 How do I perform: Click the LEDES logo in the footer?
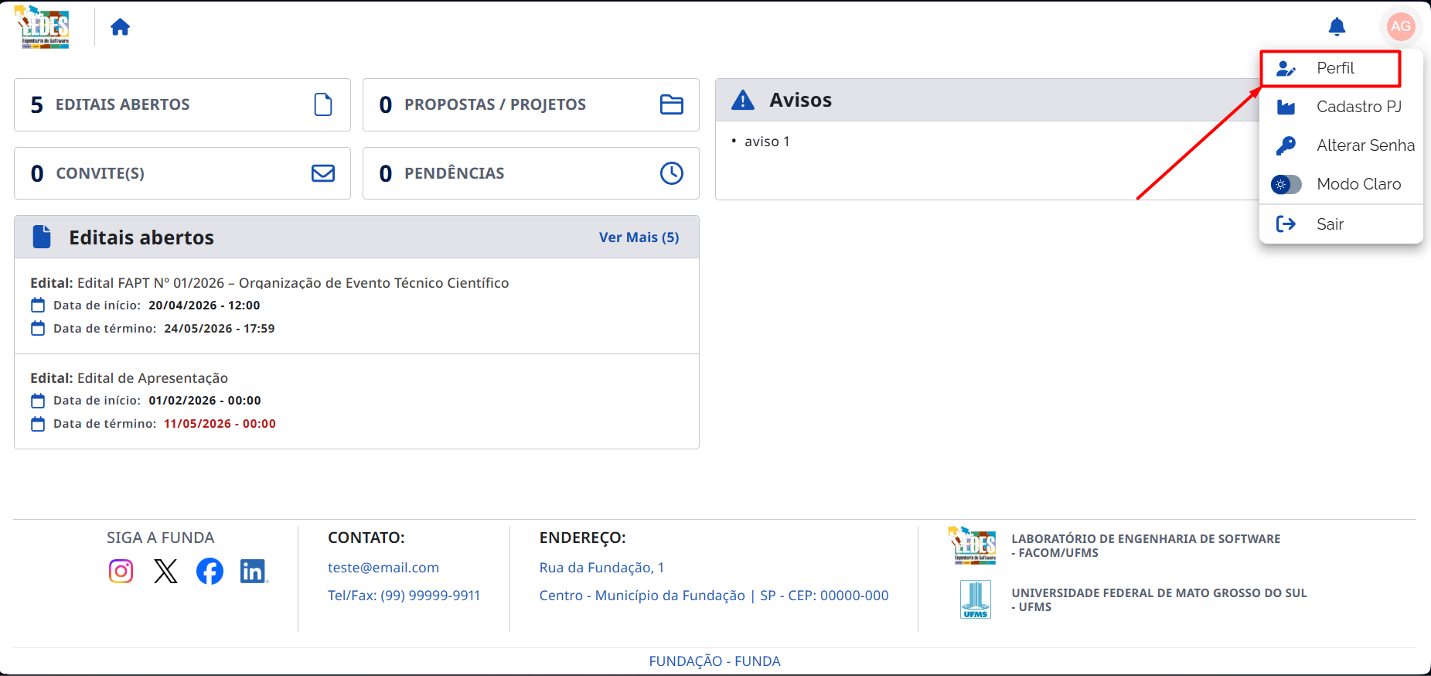point(972,545)
